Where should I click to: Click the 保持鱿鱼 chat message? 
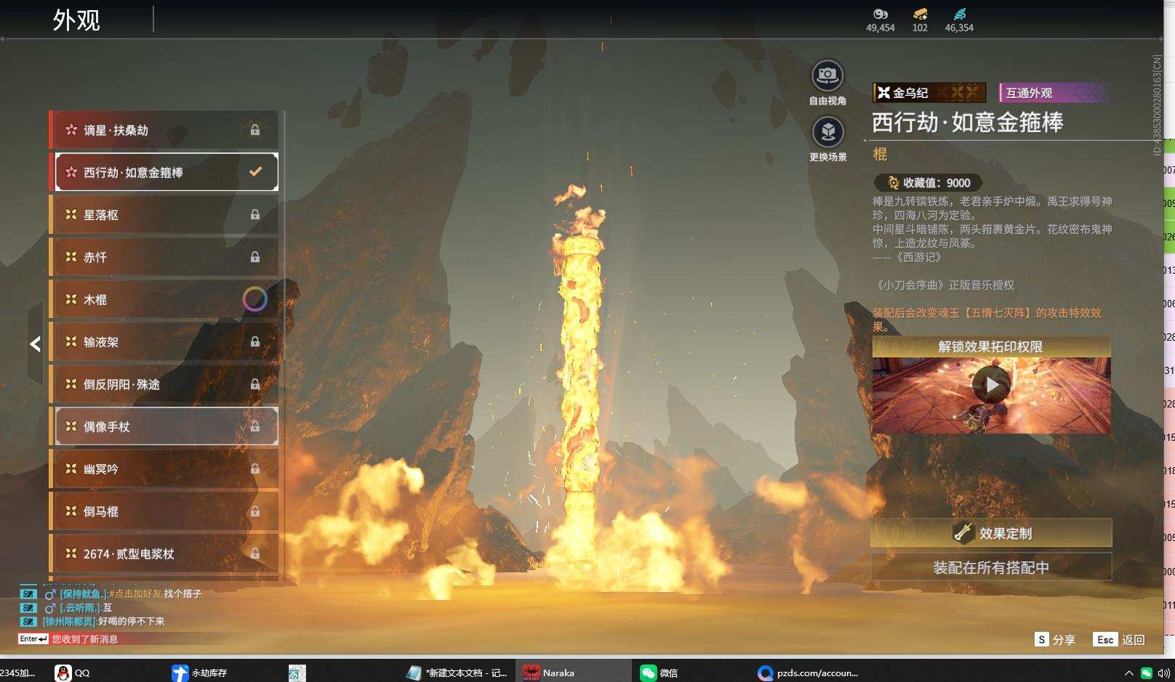(x=111, y=593)
